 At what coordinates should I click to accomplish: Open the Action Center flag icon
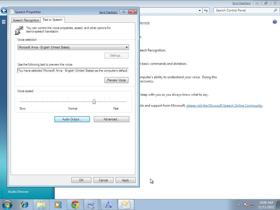point(246,205)
